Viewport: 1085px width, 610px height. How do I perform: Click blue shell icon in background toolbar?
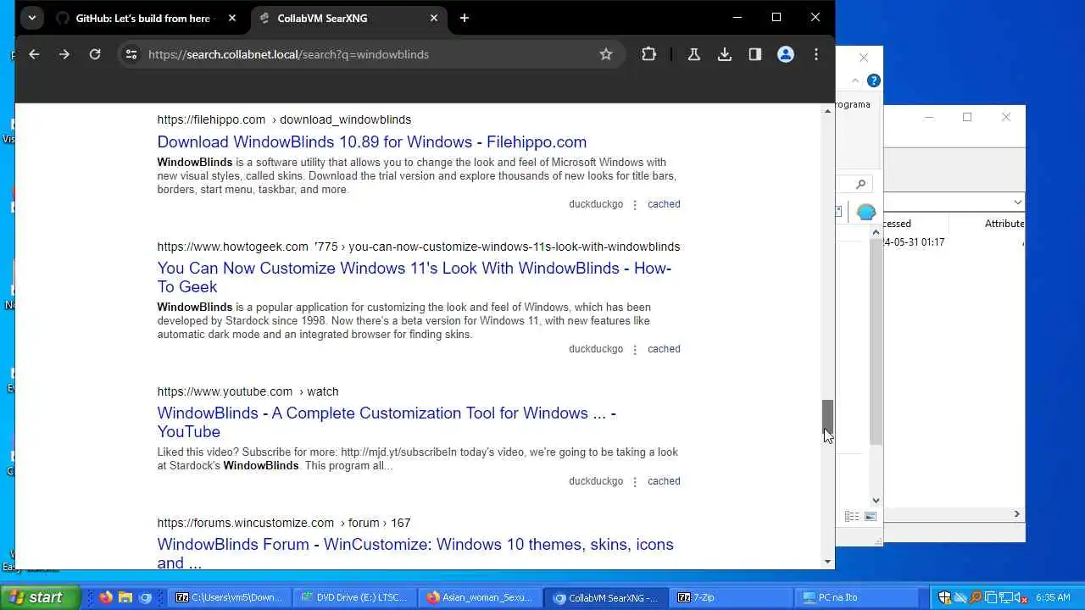coord(866,212)
